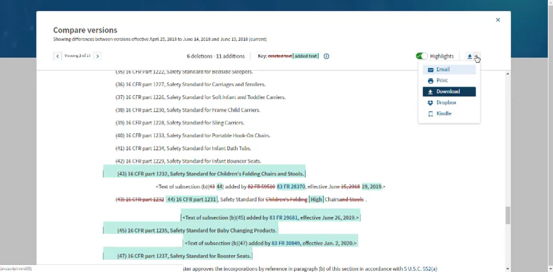Screen dimensions: 553x272
Task: Select Download from the delivery menu
Action: (x=448, y=92)
